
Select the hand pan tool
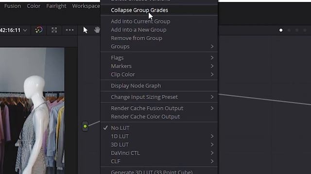tap(97, 30)
